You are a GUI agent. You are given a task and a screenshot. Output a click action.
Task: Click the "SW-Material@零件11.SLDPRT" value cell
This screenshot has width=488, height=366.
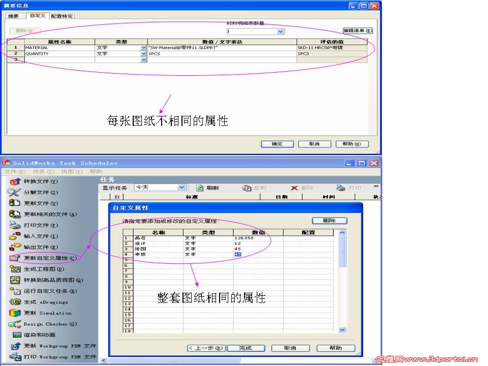(222, 48)
